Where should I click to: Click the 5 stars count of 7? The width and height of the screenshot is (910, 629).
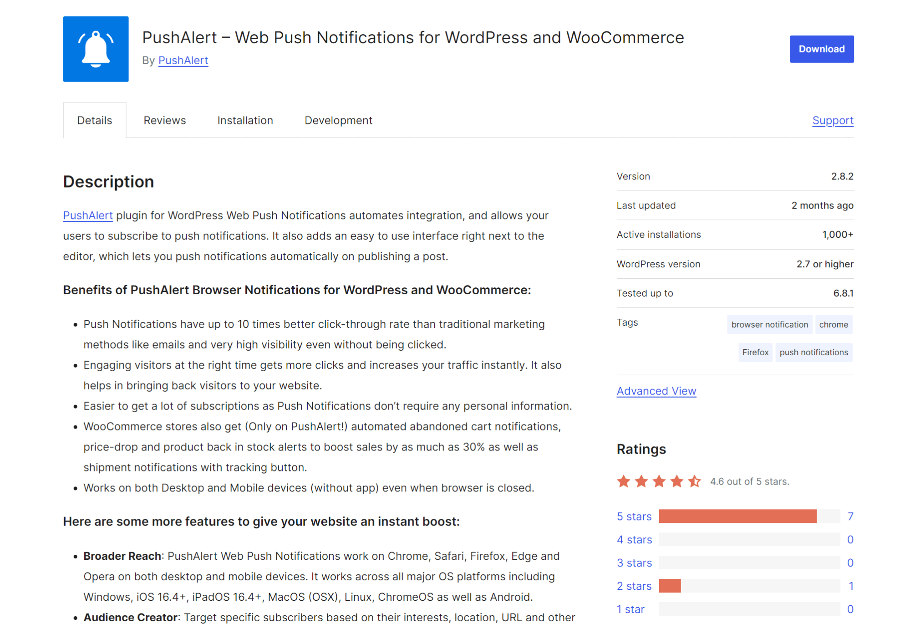[x=850, y=516]
